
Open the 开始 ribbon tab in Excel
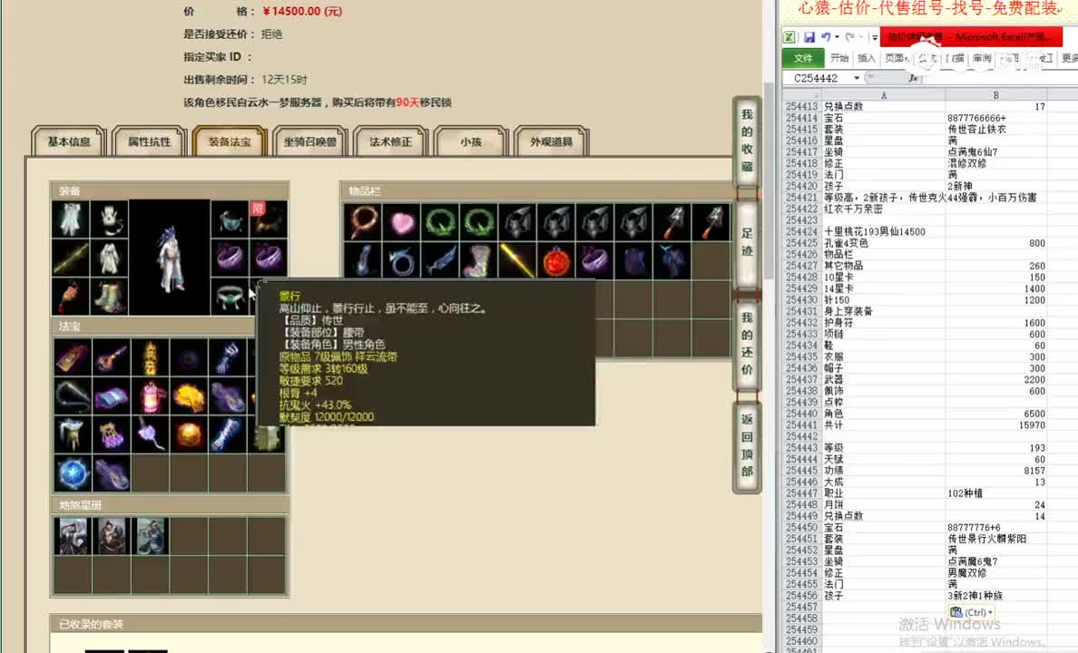[x=839, y=58]
